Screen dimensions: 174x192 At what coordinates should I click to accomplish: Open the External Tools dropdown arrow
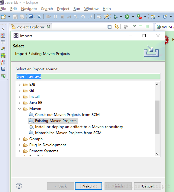click(145, 17)
